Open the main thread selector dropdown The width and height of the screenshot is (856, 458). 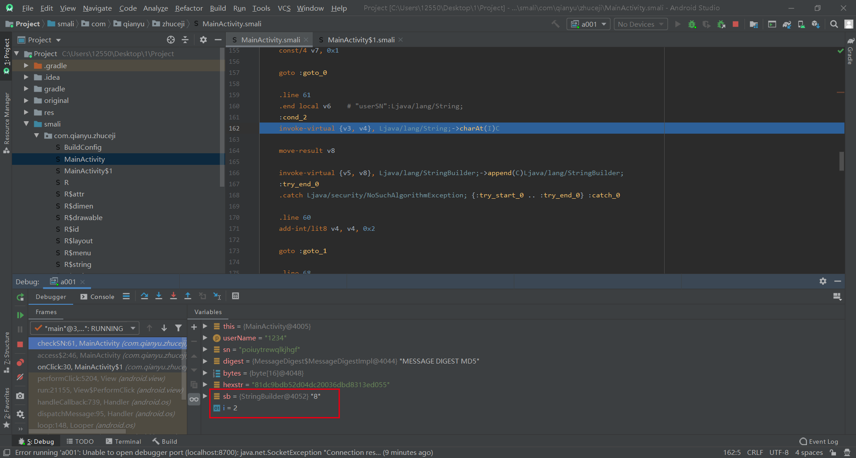pyautogui.click(x=84, y=328)
